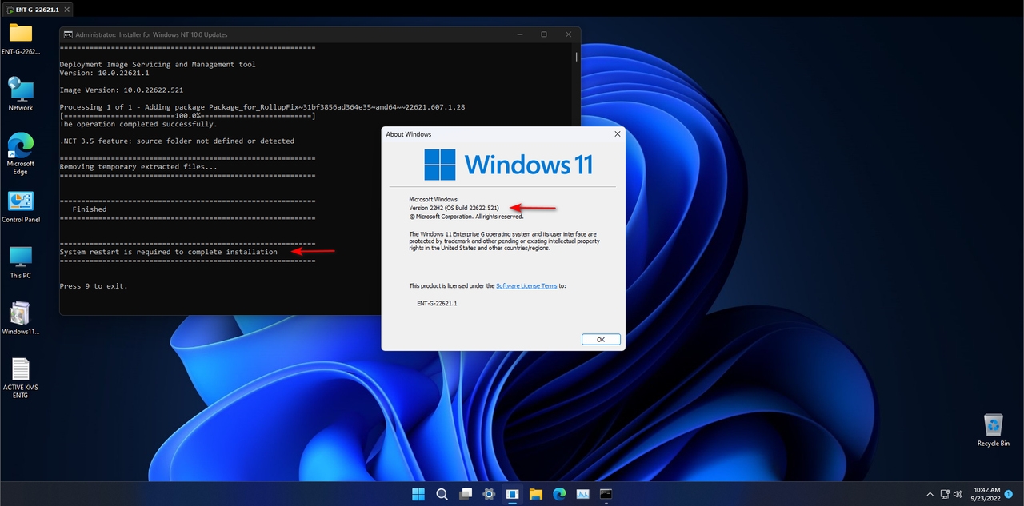Select the Control Panel desktop icon
The image size is (1024, 506).
click(x=21, y=207)
